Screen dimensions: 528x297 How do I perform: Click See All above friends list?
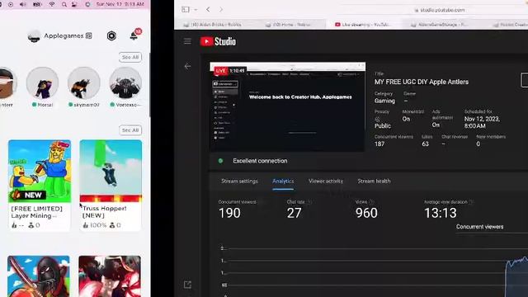pos(130,57)
